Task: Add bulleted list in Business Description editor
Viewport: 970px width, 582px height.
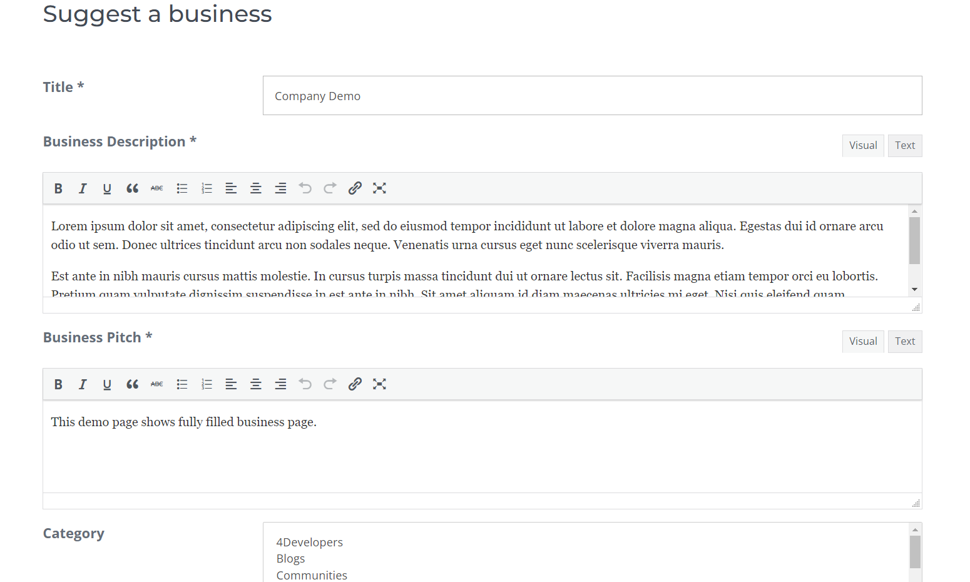Action: pos(182,188)
